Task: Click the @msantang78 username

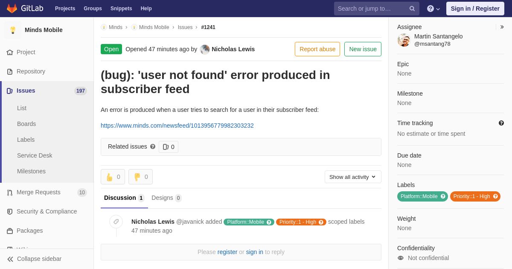Action: [x=432, y=44]
